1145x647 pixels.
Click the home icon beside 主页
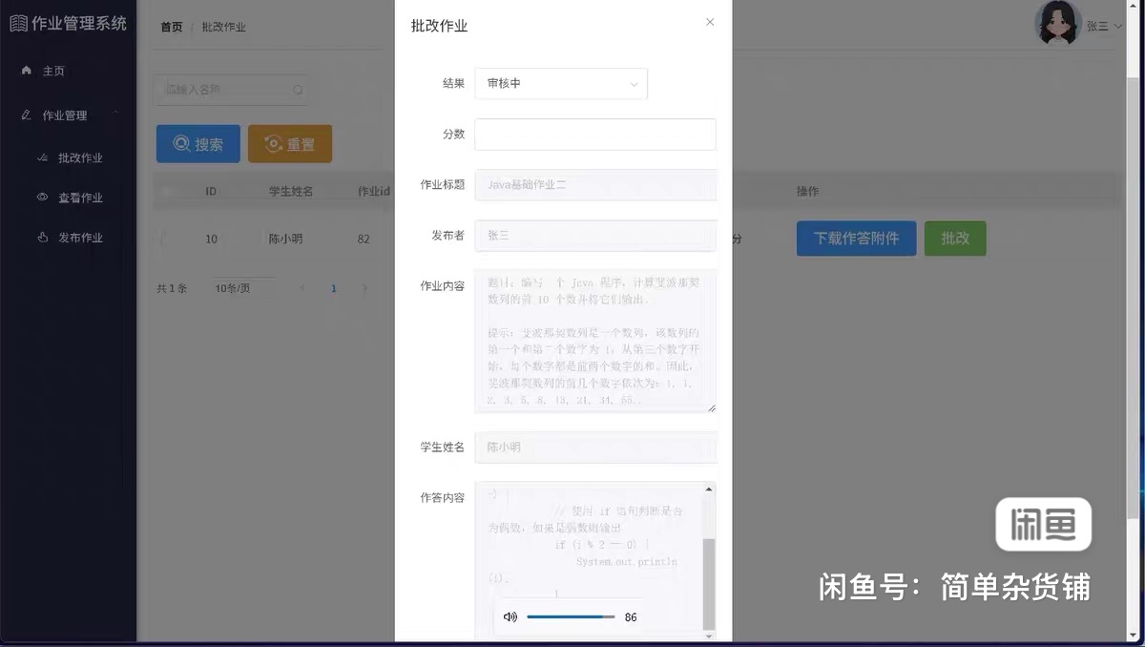click(26, 71)
